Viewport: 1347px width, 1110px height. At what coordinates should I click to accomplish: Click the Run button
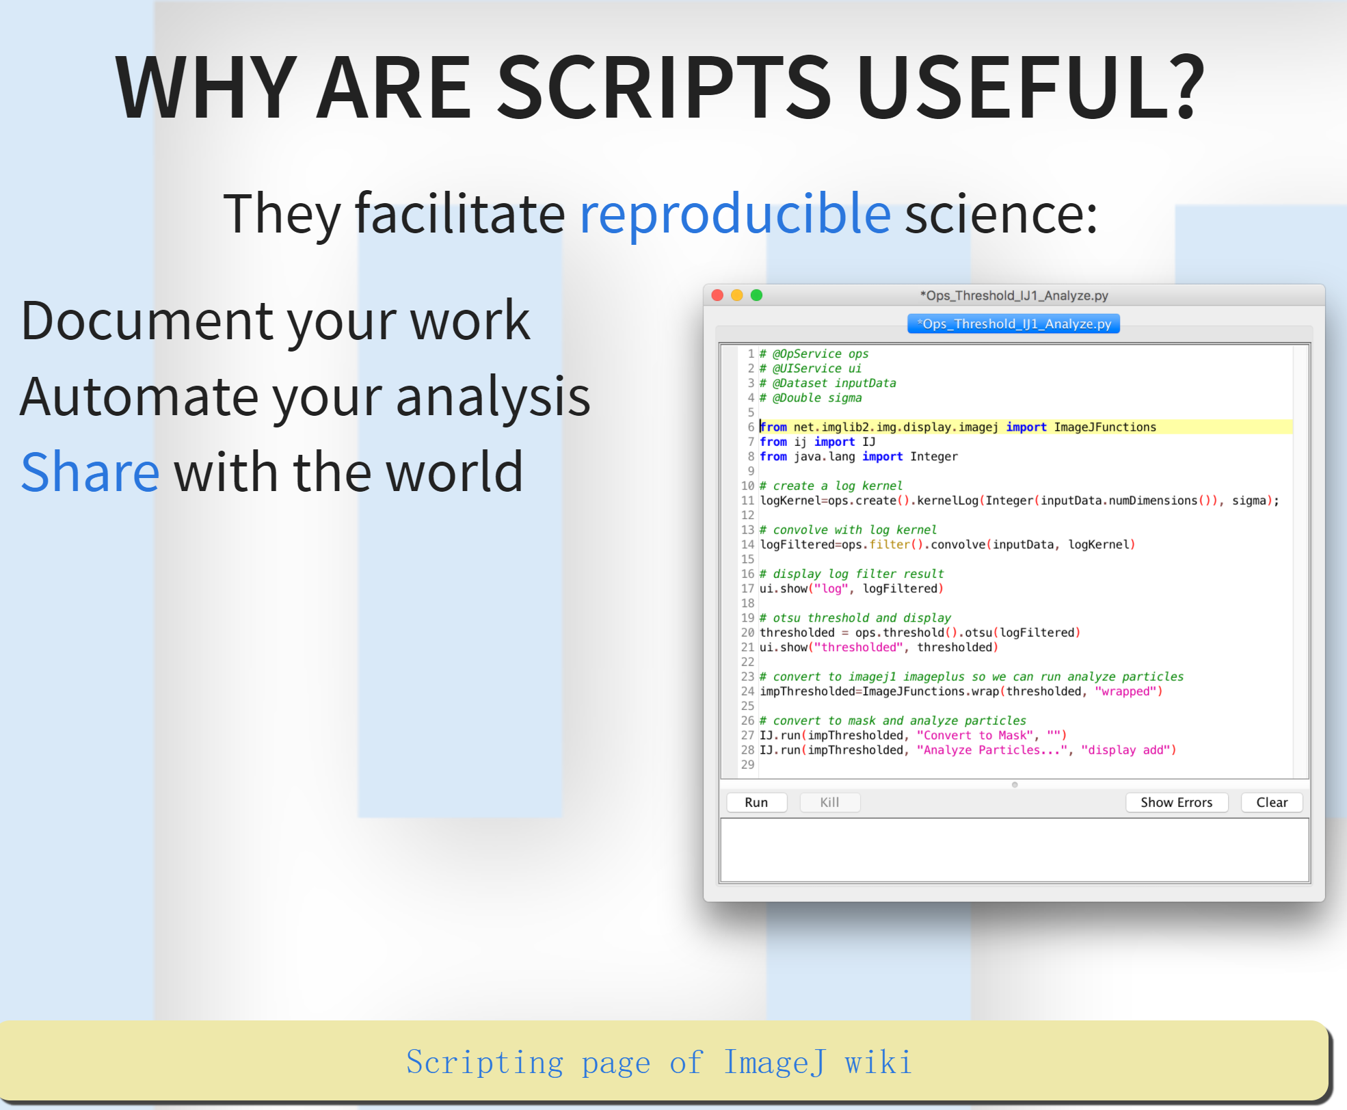point(756,802)
